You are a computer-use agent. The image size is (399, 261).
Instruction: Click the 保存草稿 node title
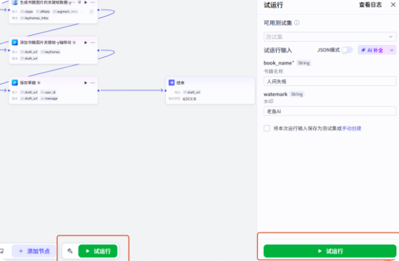(x=28, y=83)
